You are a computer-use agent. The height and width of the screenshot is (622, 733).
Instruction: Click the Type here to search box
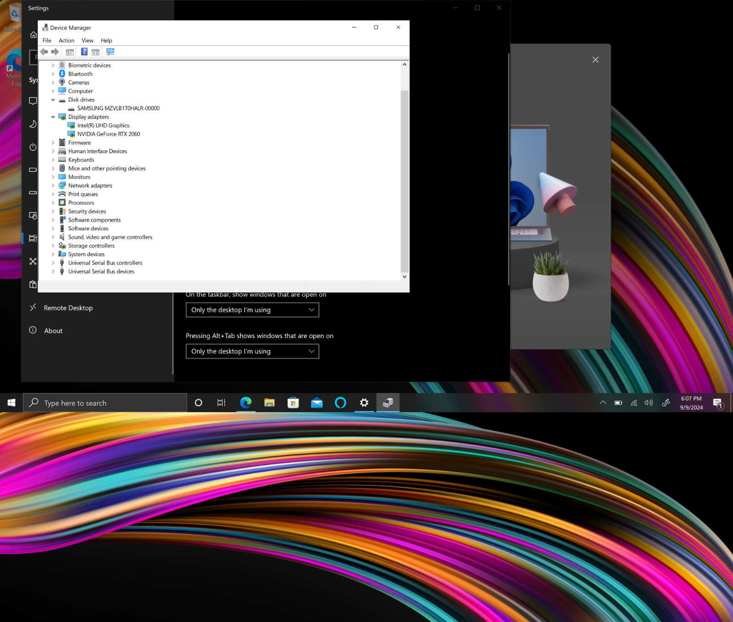pos(105,403)
